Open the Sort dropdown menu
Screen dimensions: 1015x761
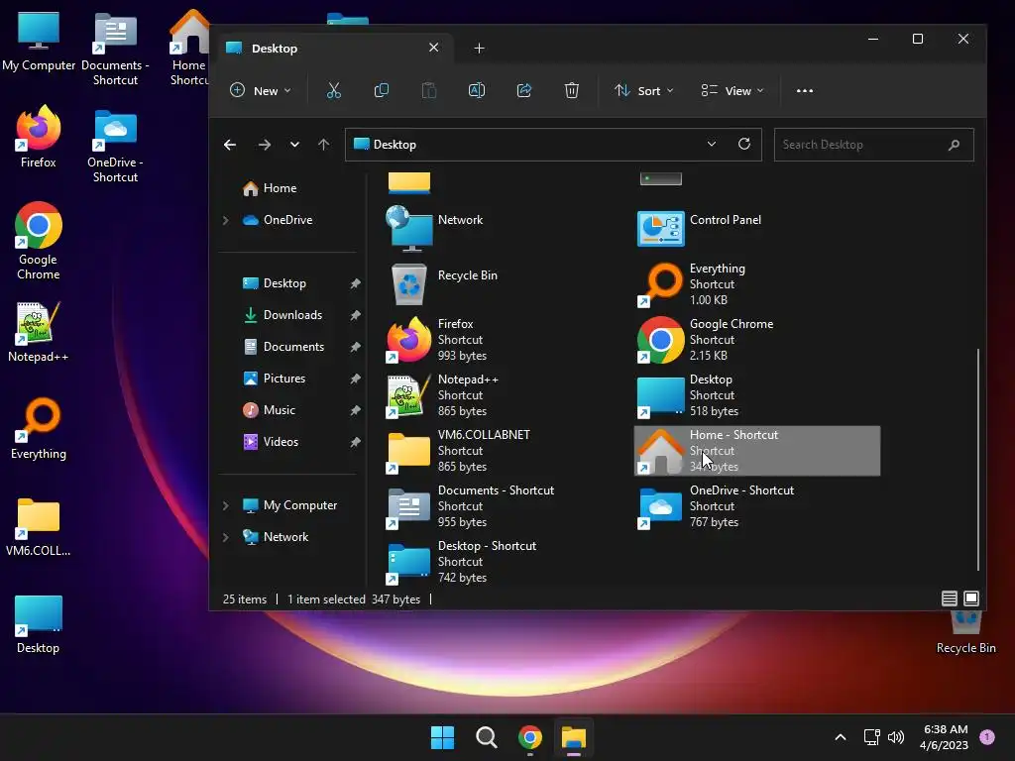pos(643,90)
